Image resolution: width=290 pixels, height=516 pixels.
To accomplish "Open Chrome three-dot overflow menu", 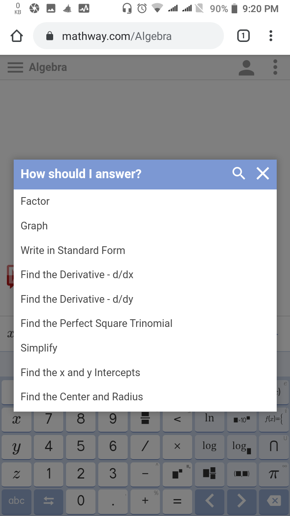I will tap(271, 36).
